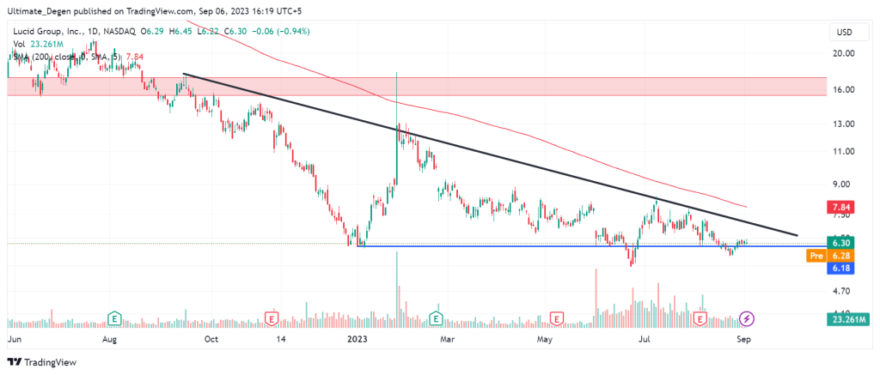This screenshot has height=375, width=880.
Task: Click the 20.00 price axis label
Action: (x=844, y=53)
